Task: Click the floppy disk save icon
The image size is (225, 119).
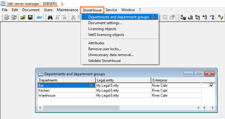Action: (30, 17)
